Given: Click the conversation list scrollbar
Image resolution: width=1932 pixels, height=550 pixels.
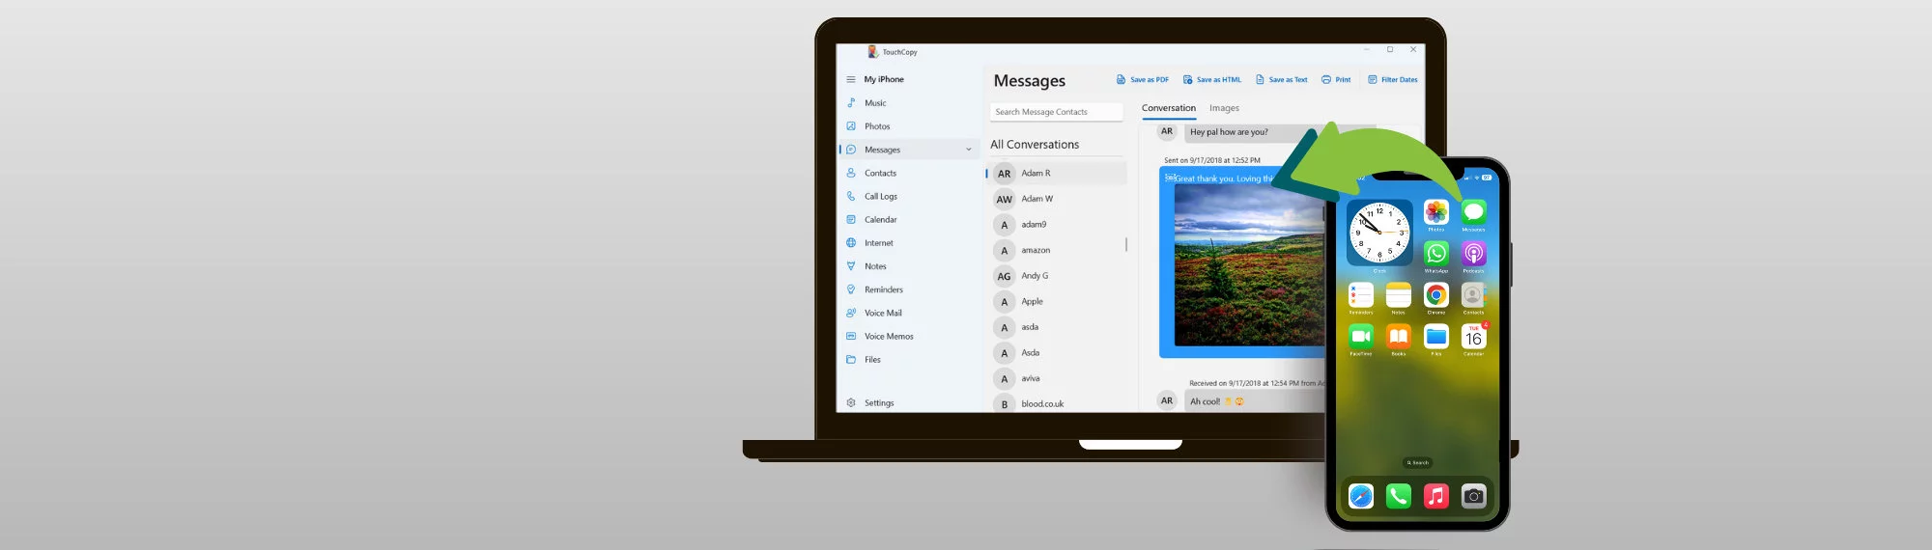Looking at the screenshot, I should coord(1126,245).
